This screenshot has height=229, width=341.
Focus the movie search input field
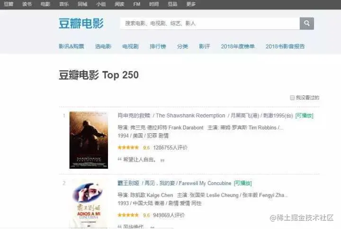(210, 23)
